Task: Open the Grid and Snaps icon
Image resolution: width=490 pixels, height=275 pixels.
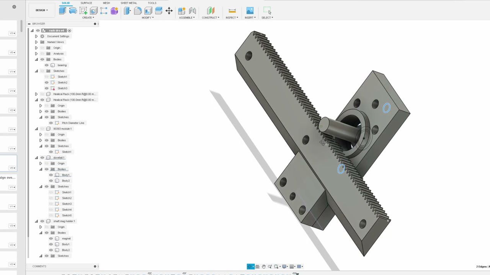Action: [292, 267]
